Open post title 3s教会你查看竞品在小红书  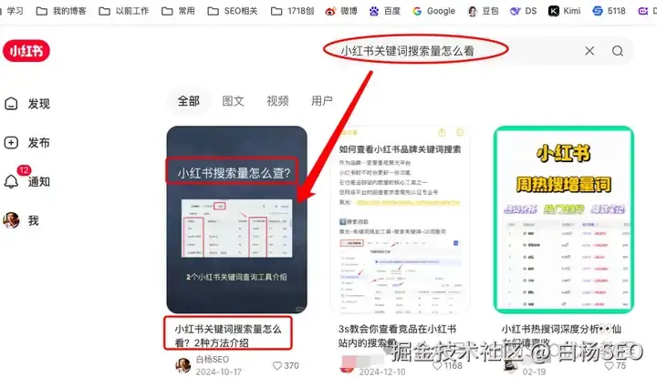point(397,336)
